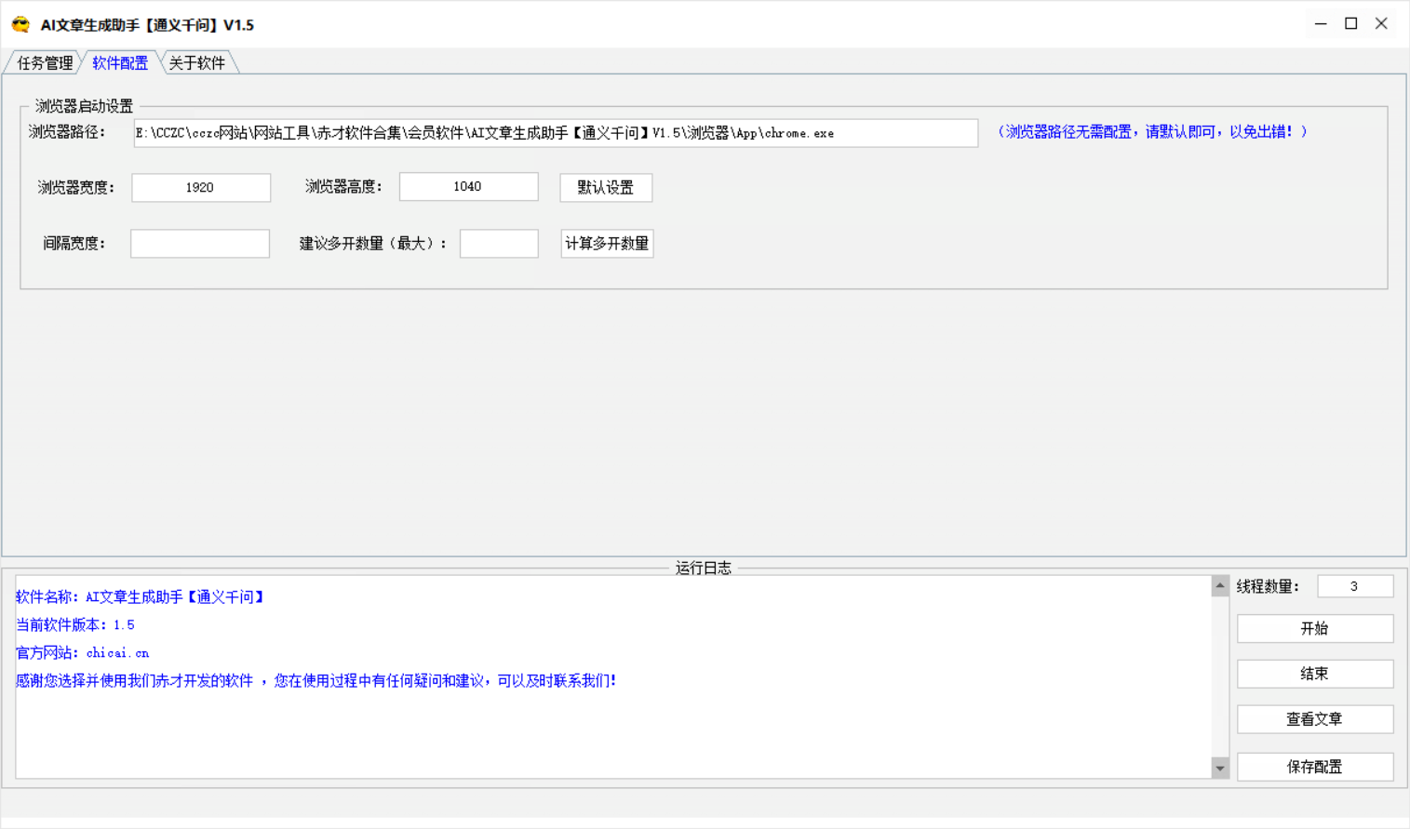Open generated articles via 查看文章
Viewport: 1410px width, 829px height.
click(1315, 719)
